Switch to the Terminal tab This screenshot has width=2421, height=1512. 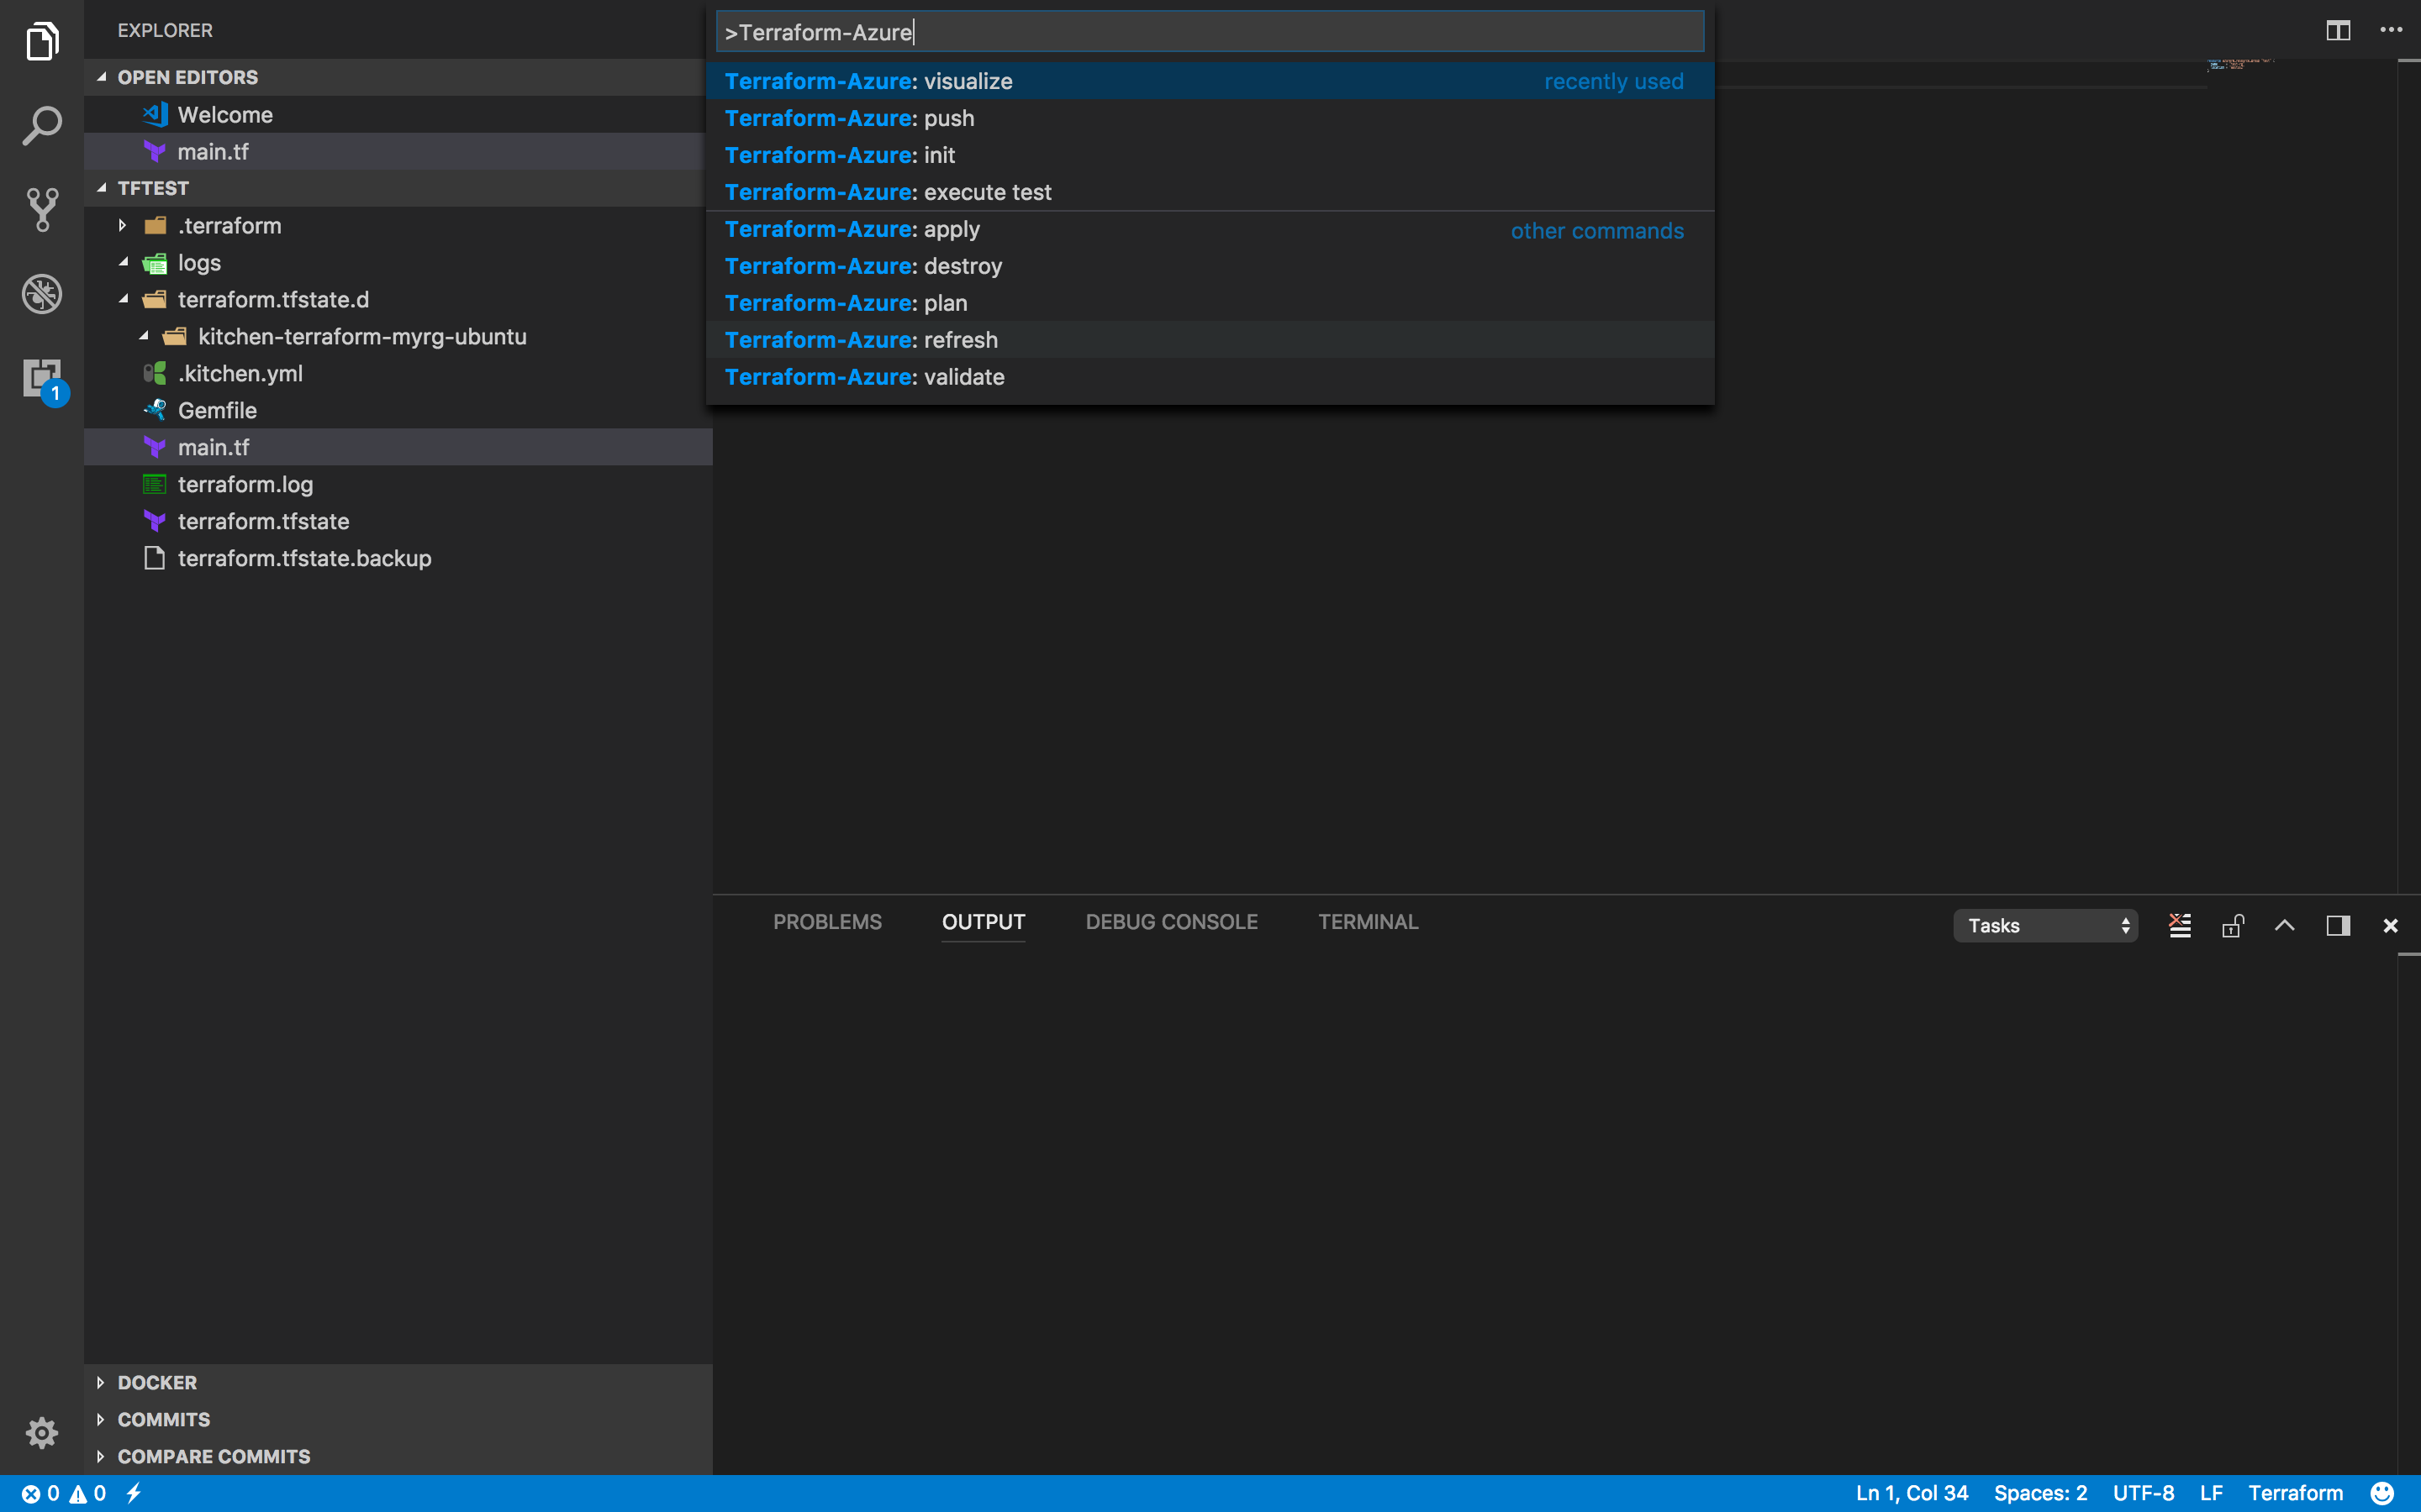click(x=1368, y=922)
